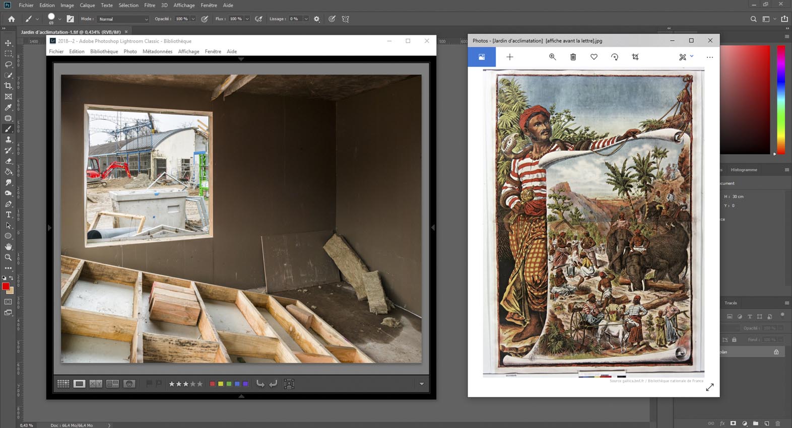Swap foreground and background colors
792x428 pixels.
11,277
